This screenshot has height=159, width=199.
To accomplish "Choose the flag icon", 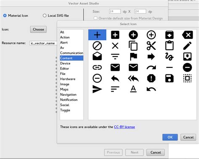I will coord(133,56).
